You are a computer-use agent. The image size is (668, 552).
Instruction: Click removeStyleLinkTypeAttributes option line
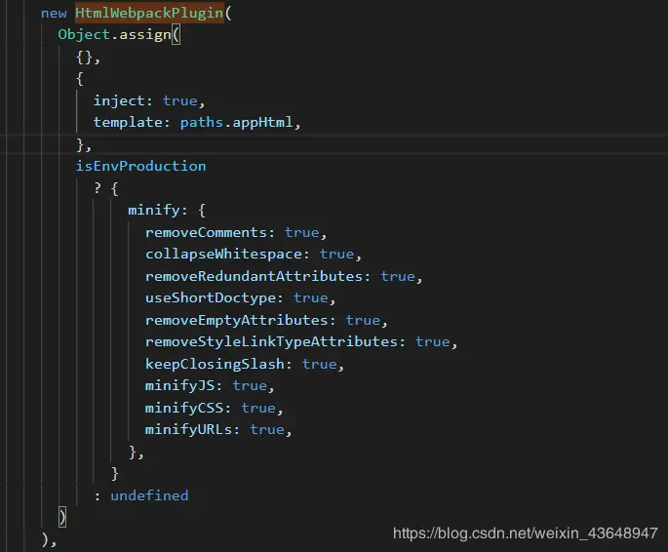(300, 342)
